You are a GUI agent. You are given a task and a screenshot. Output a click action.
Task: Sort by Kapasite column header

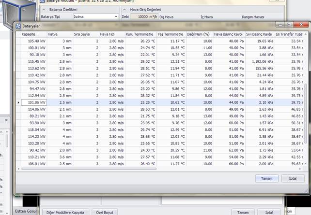pos(33,34)
